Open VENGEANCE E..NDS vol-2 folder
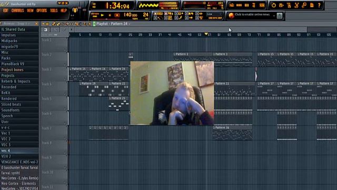The image size is (337, 190). tap(19, 162)
